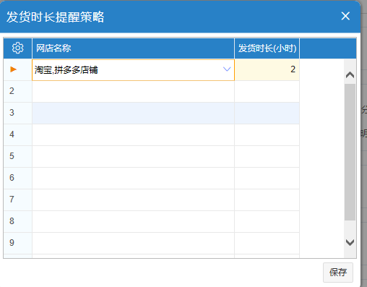
Task: Select row number 3 header
Action: 17,113
